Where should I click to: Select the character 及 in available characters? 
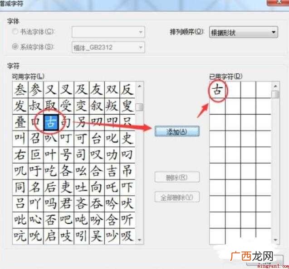(x=82, y=90)
